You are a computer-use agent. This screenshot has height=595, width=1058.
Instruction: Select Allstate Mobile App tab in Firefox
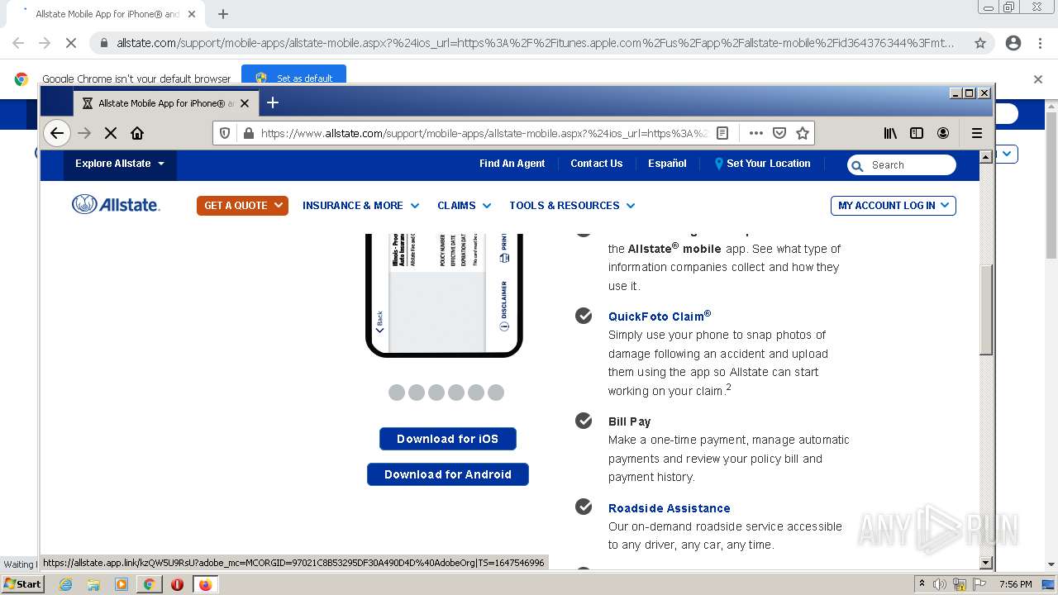click(165, 103)
